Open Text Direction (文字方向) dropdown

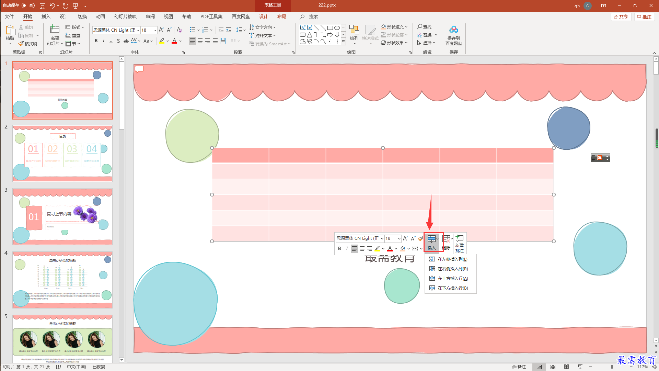[263, 27]
